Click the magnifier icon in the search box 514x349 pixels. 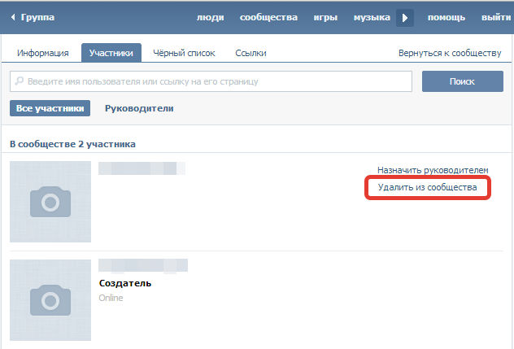point(20,81)
